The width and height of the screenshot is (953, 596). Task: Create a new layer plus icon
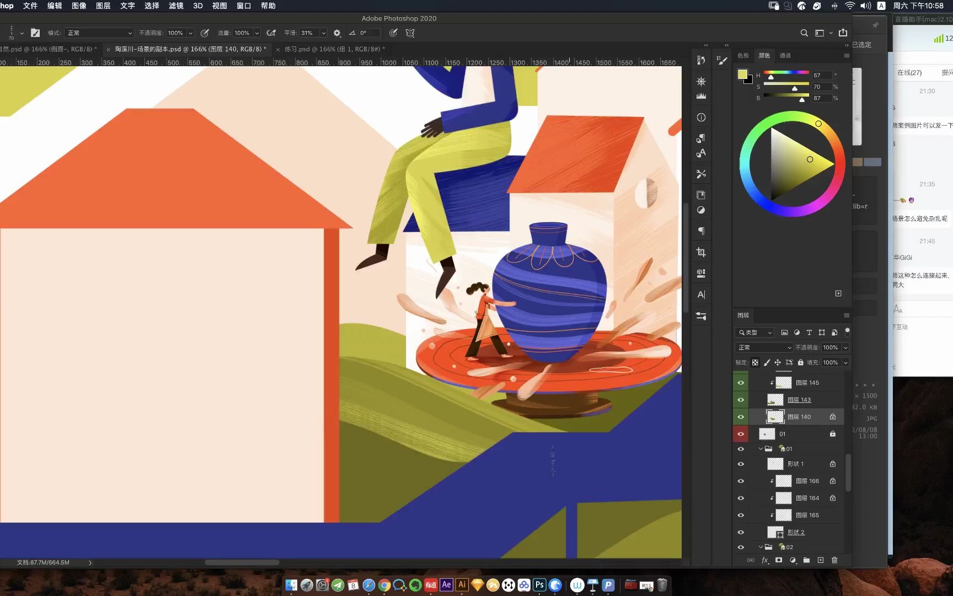coord(821,560)
